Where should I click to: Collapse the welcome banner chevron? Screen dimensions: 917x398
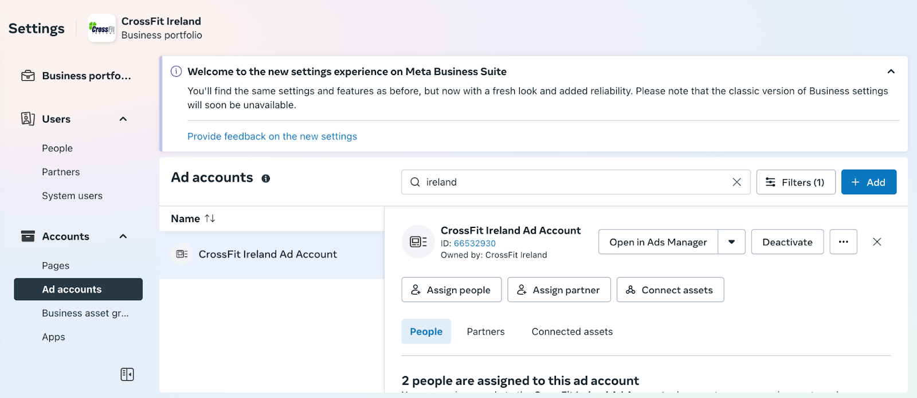coord(891,72)
